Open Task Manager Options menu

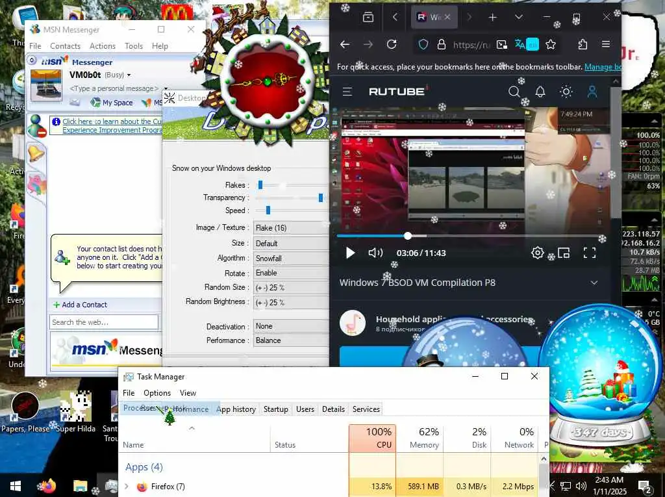coord(157,393)
